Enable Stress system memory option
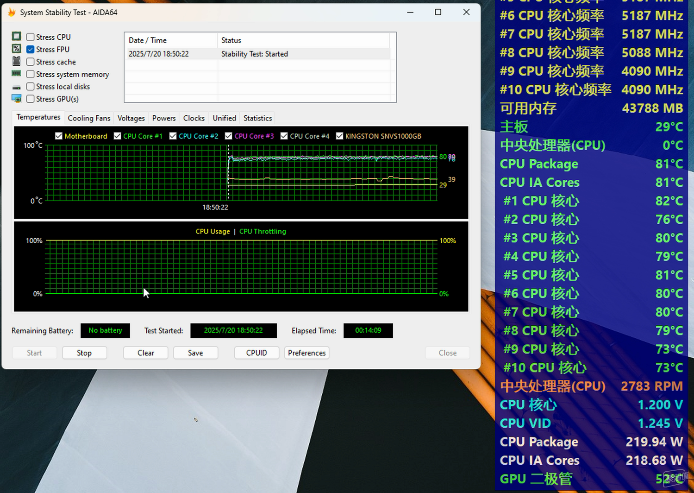This screenshot has height=493, width=694. (31, 74)
